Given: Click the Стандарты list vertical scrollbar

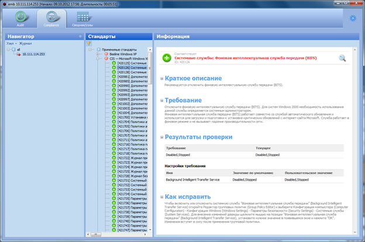Looking at the screenshot, I should [x=150, y=146].
